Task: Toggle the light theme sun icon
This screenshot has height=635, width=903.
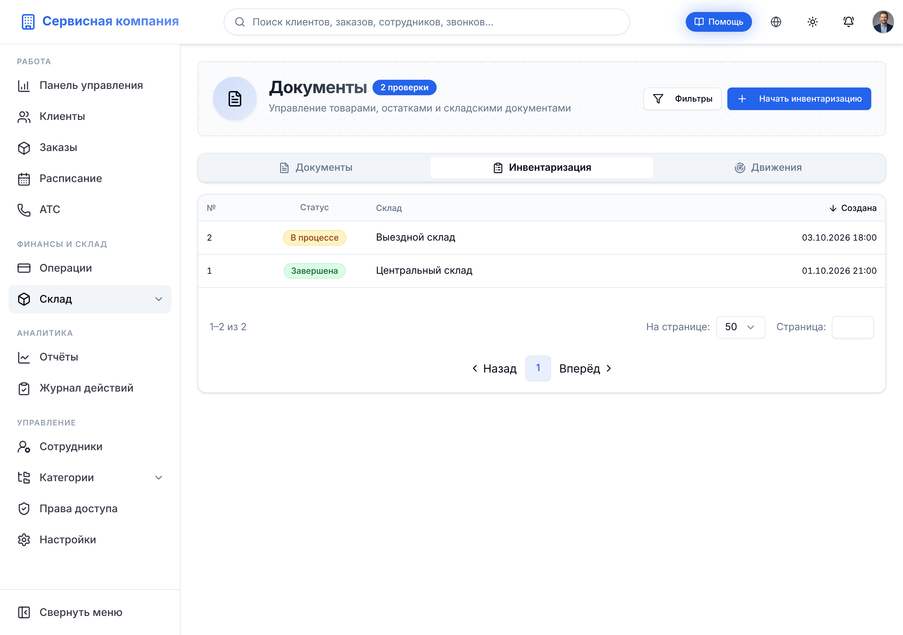Action: point(812,22)
